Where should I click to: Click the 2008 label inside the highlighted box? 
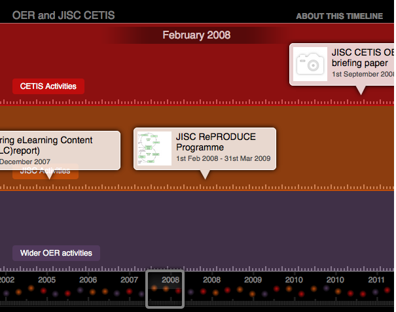(x=170, y=280)
